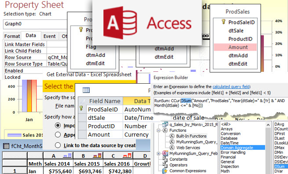Image resolution: width=288 pixels, height=174 pixels.
Task: Click the fx icon beside Web Services
Action: tap(172, 148)
